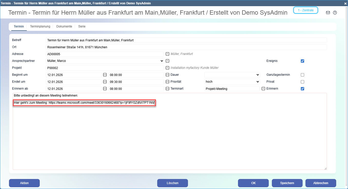
Task: Click the info icon beside Ansprechpartner dropdown
Action: click(x=167, y=61)
